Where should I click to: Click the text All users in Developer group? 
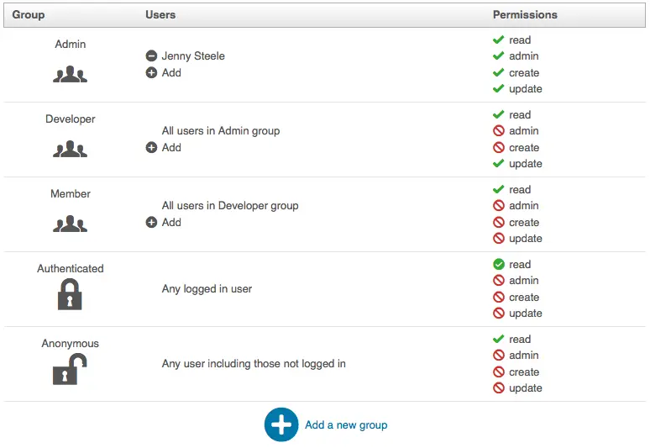(230, 206)
